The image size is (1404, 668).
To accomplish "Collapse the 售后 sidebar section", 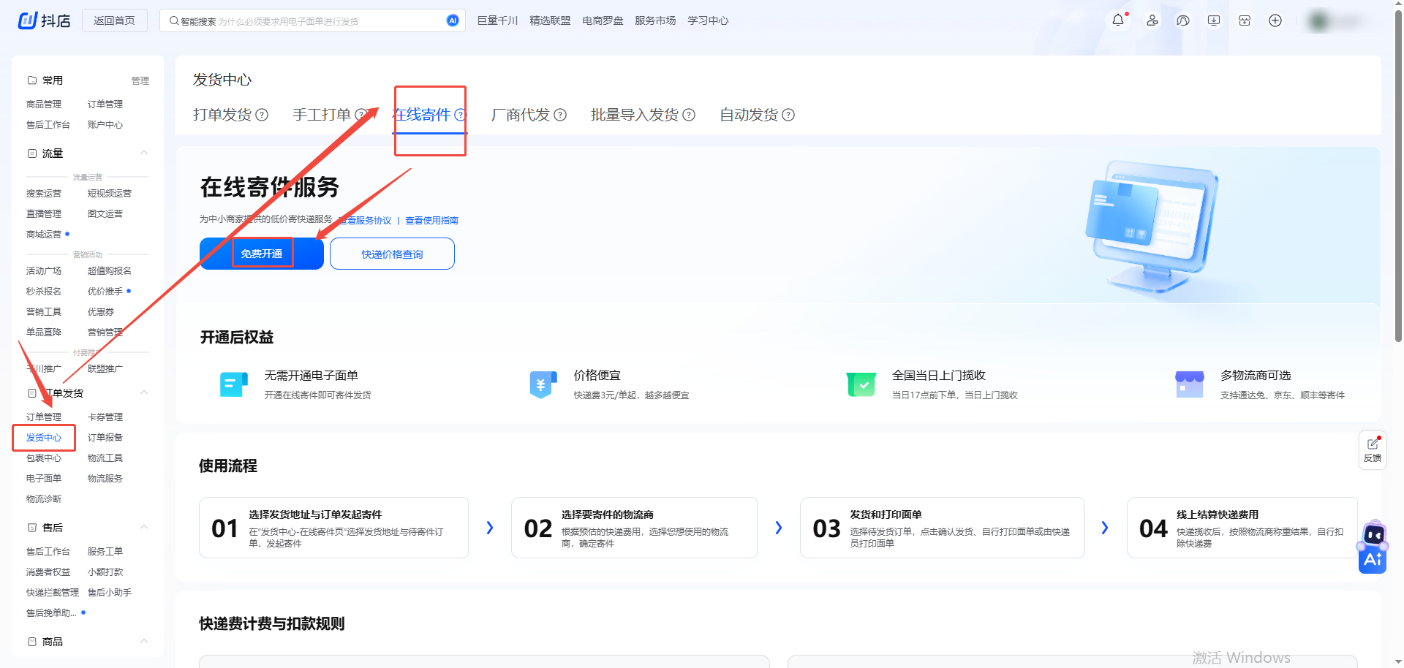I will click(x=144, y=527).
